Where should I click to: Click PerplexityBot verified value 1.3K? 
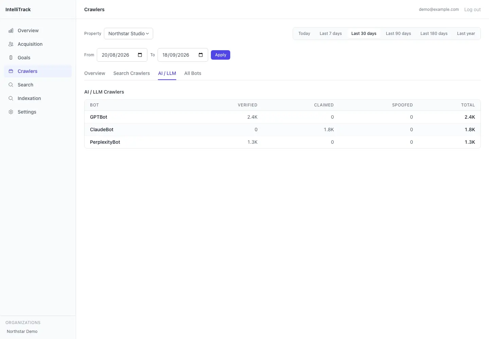pos(252,142)
